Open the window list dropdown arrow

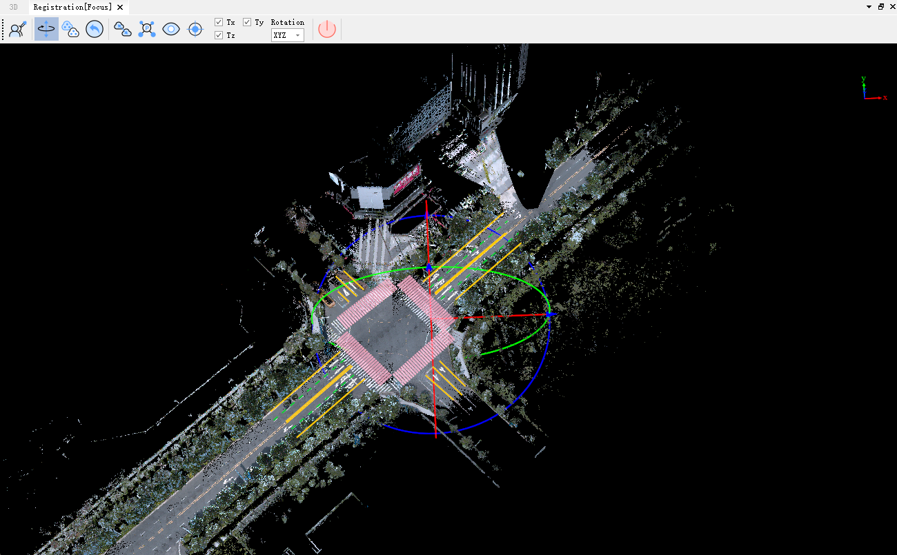869,7
